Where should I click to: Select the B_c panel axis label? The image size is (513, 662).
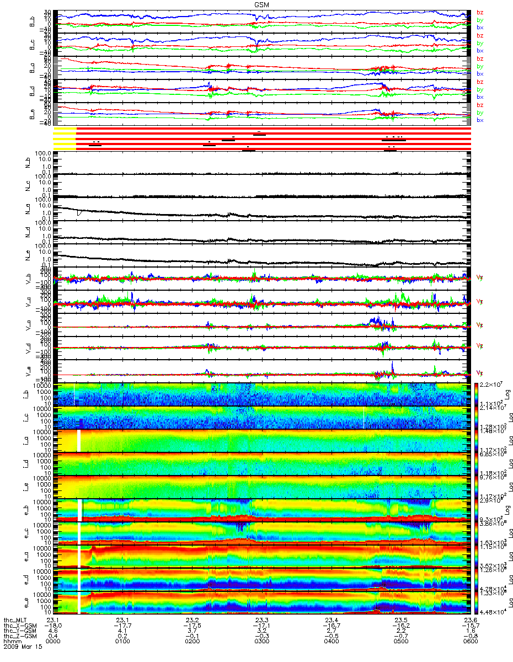tap(32, 44)
